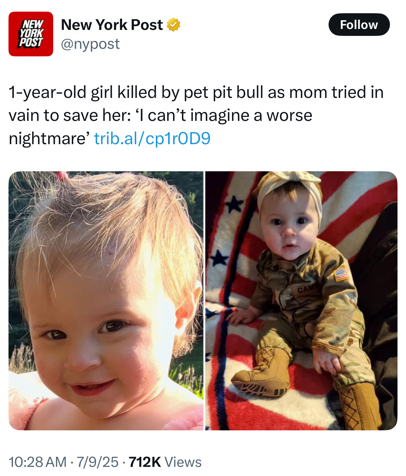Viewport: 406px width, 476px height.
Task: Click the gold verified badge
Action: click(173, 25)
